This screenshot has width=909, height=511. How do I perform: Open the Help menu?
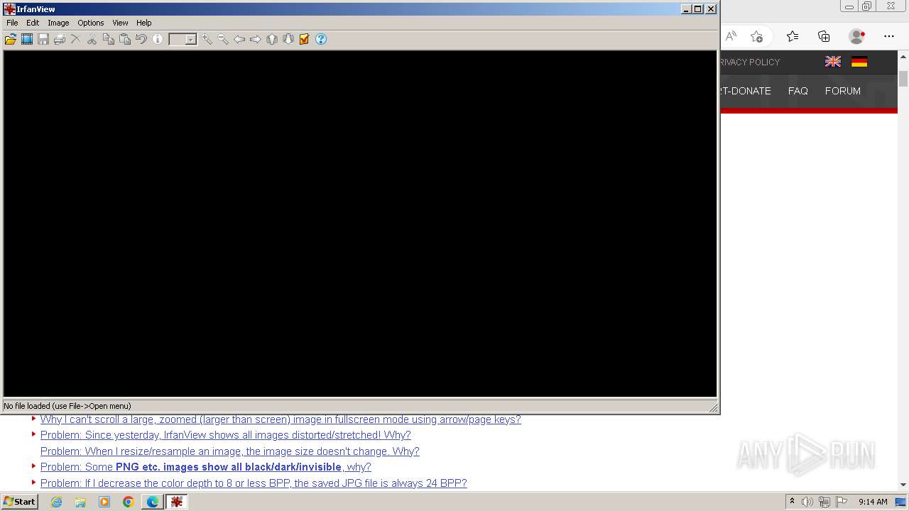tap(144, 23)
